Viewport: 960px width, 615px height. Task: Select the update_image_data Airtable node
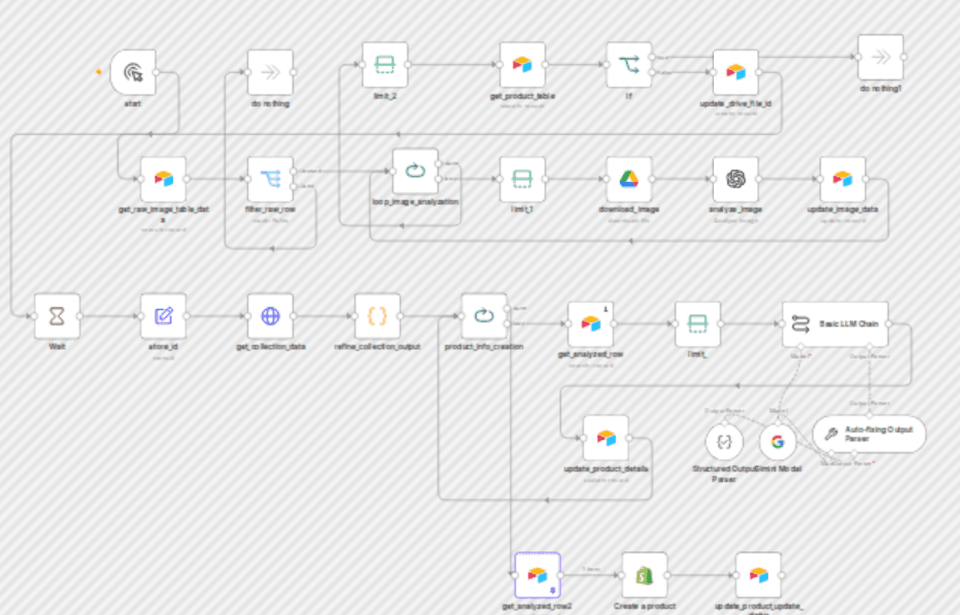point(843,180)
